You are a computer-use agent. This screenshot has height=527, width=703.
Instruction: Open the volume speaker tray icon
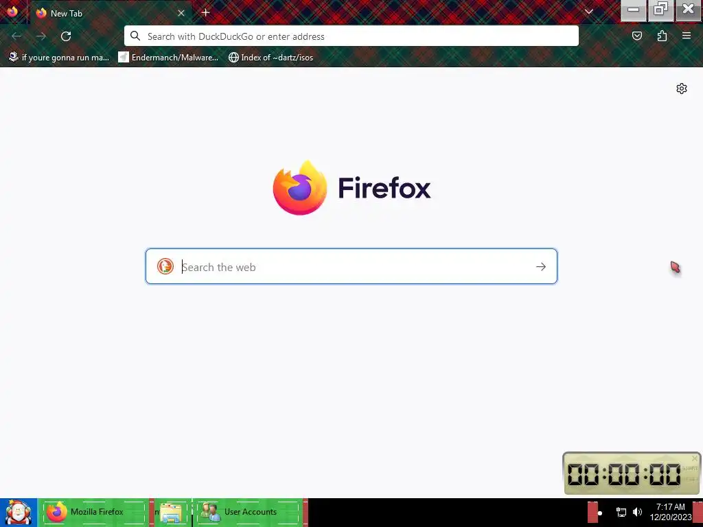pyautogui.click(x=637, y=512)
